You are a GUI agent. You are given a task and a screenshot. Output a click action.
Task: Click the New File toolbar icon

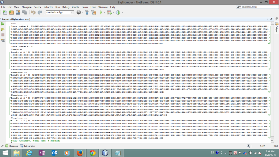(5, 12)
